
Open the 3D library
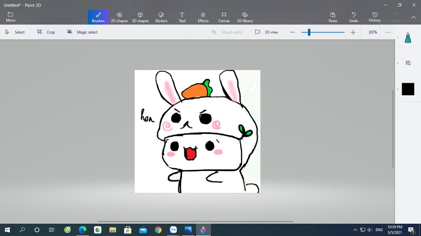tap(245, 17)
